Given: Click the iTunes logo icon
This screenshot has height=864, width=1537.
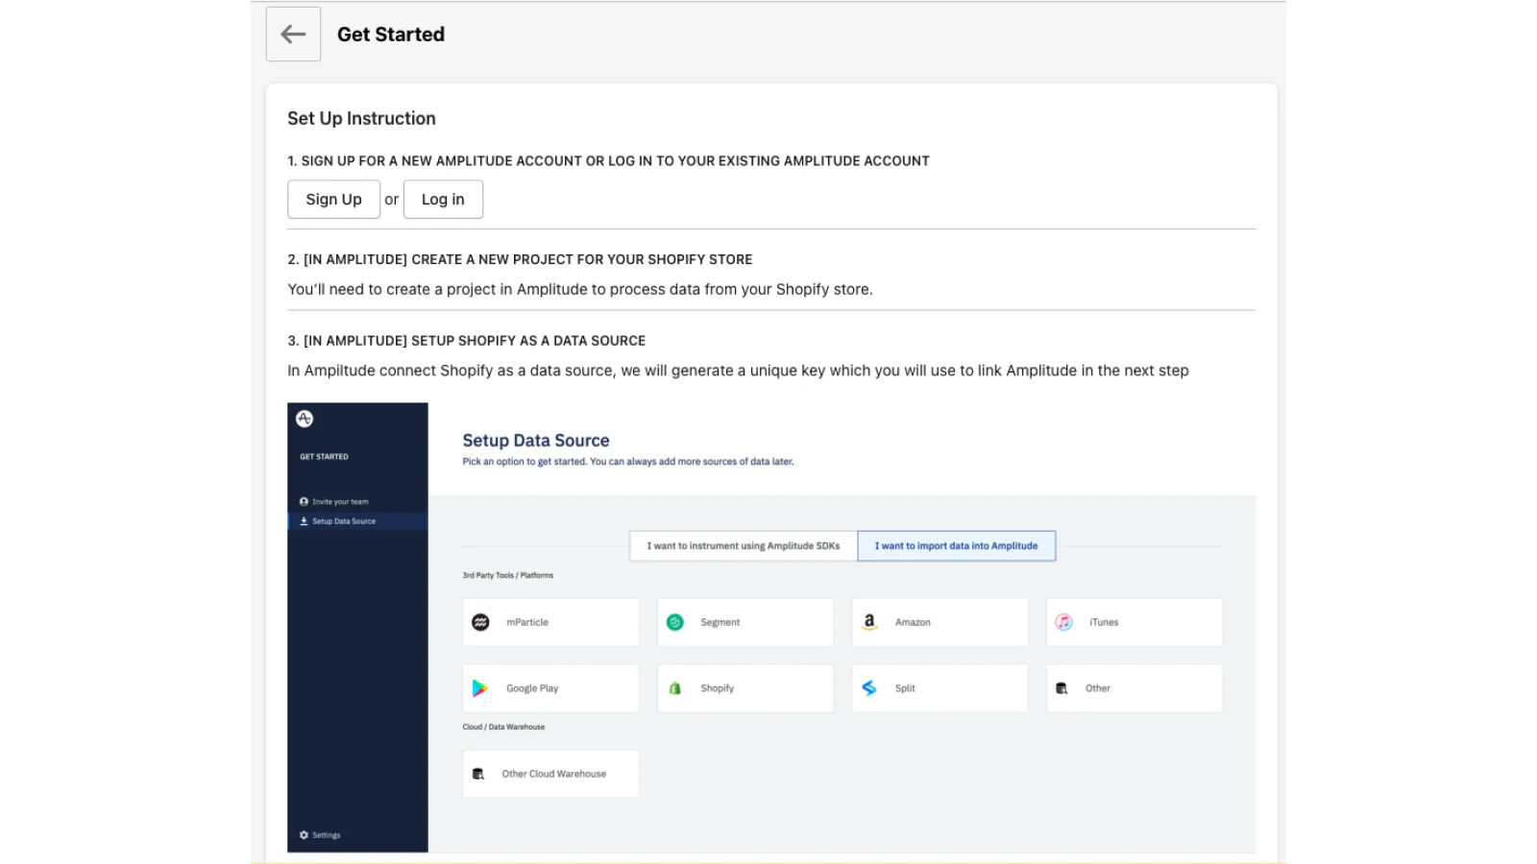Looking at the screenshot, I should click(1064, 623).
